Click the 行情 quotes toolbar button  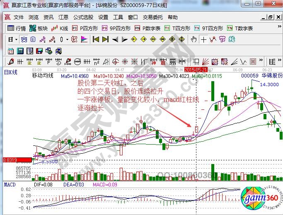[17, 29]
